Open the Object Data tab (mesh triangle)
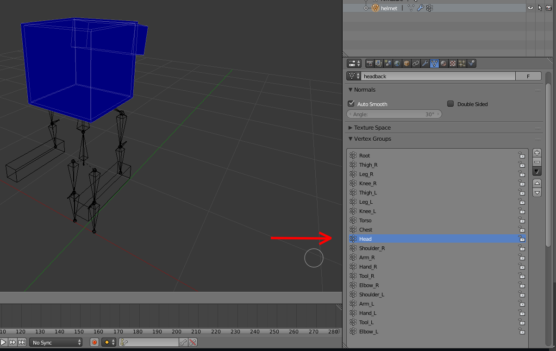Viewport: 556px width, 351px height. pyautogui.click(x=434, y=63)
